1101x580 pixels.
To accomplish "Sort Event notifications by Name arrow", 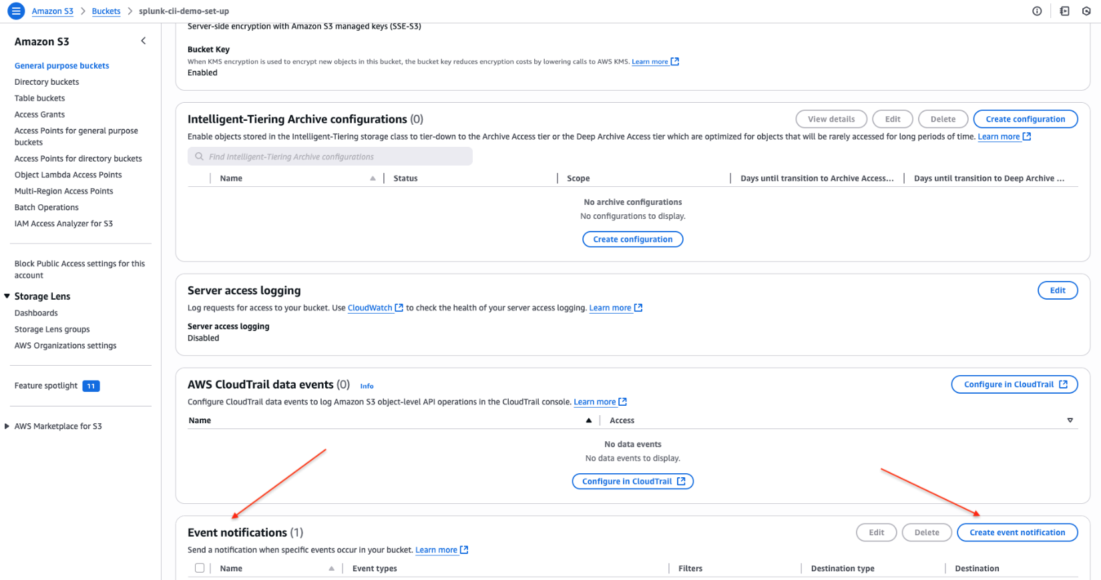I will (x=331, y=569).
